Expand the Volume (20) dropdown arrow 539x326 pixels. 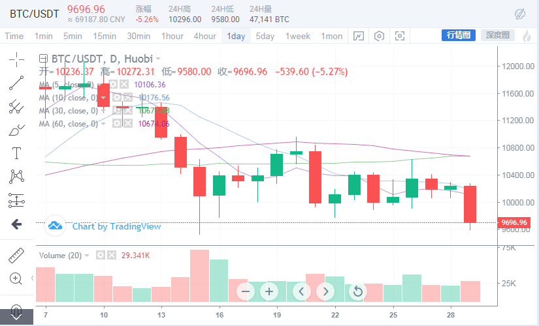88,254
